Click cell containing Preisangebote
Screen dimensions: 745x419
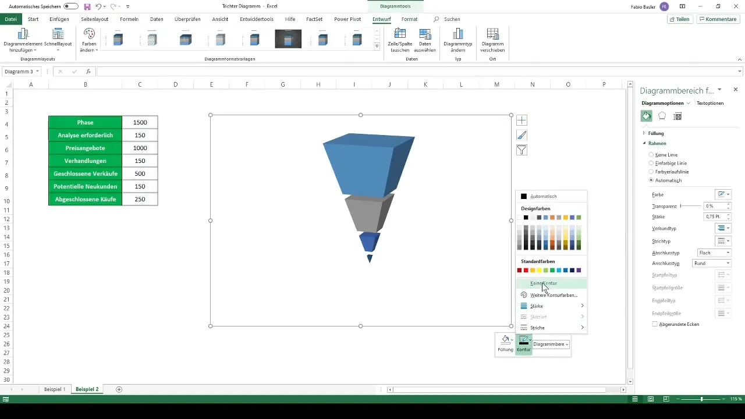85,148
